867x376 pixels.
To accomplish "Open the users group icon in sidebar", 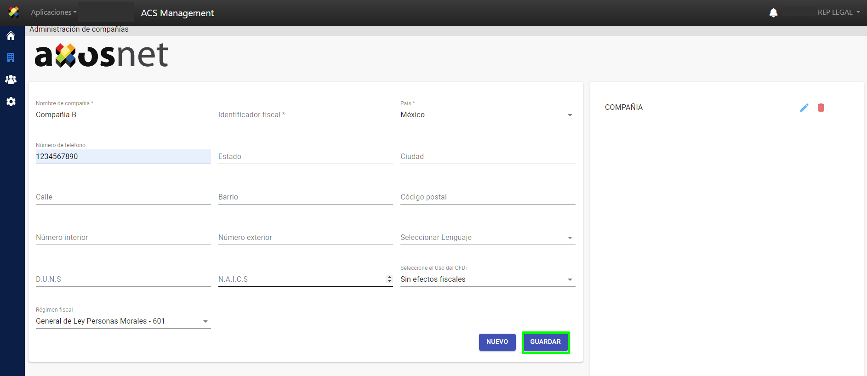I will [x=11, y=80].
